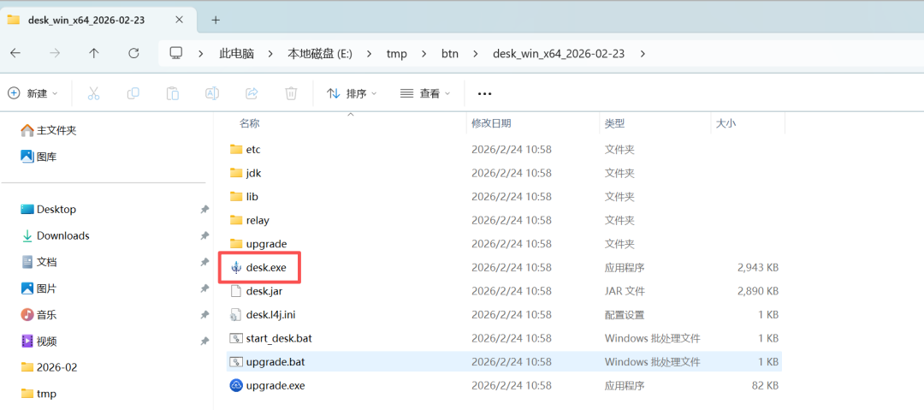Sort by 大小 column header
The image size is (924, 410).
pos(726,124)
